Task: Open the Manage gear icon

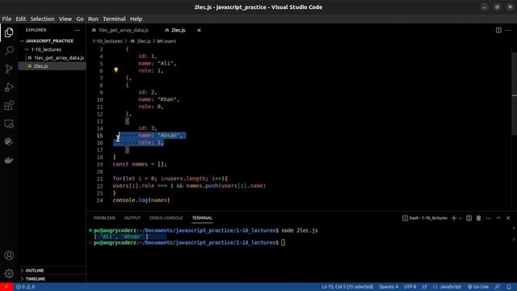Action: (x=9, y=273)
